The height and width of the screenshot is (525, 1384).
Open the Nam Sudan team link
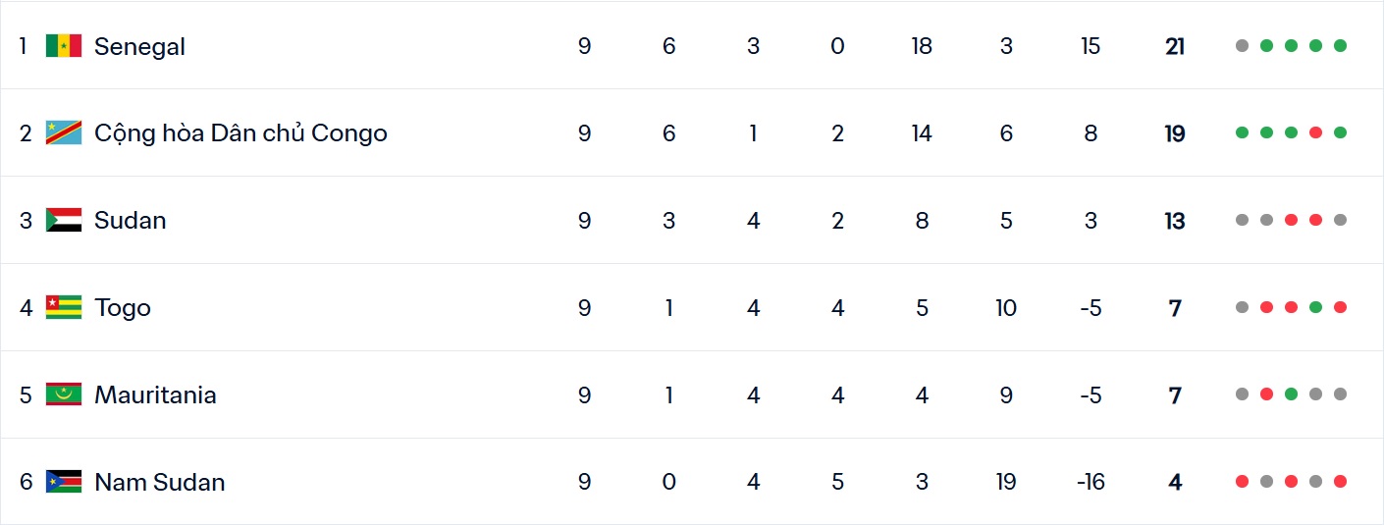tap(159, 482)
